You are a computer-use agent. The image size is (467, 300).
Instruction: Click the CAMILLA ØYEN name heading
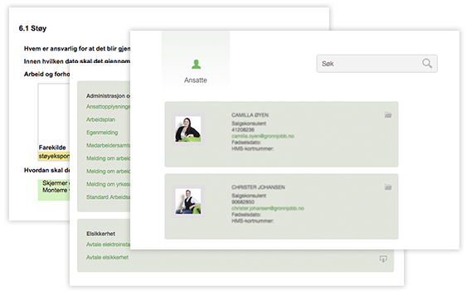[250, 115]
